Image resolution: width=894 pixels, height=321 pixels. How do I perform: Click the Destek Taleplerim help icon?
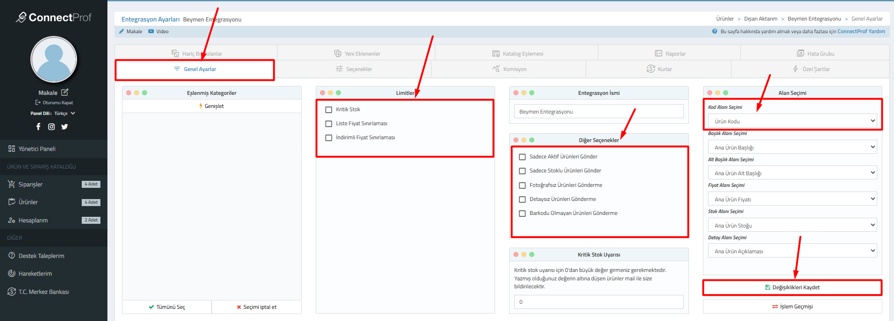coord(12,256)
